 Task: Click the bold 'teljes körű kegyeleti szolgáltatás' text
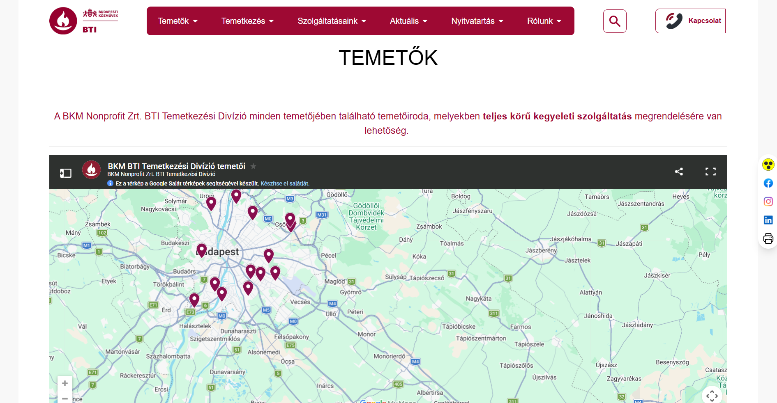[557, 117]
